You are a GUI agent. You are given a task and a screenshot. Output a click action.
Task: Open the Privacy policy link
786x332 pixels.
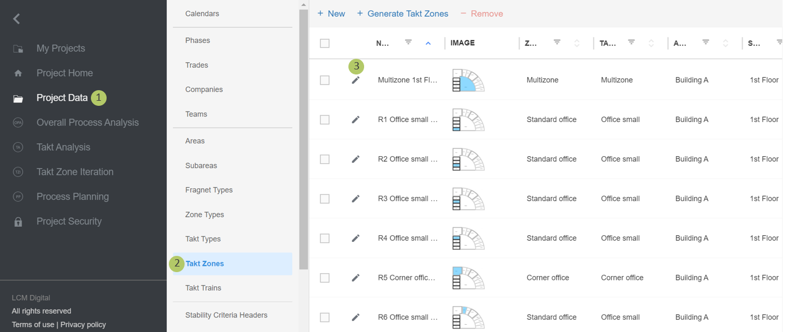coord(83,324)
